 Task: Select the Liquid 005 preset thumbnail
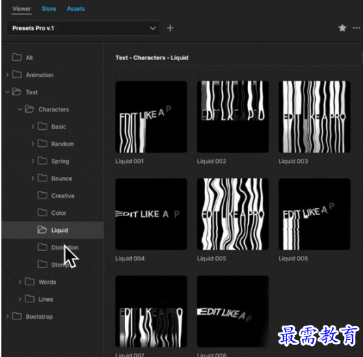pos(232,214)
